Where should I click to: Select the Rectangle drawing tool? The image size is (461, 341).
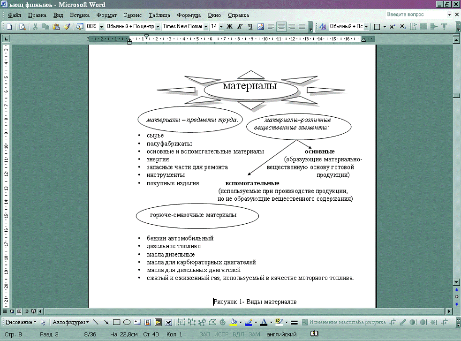coord(117,322)
